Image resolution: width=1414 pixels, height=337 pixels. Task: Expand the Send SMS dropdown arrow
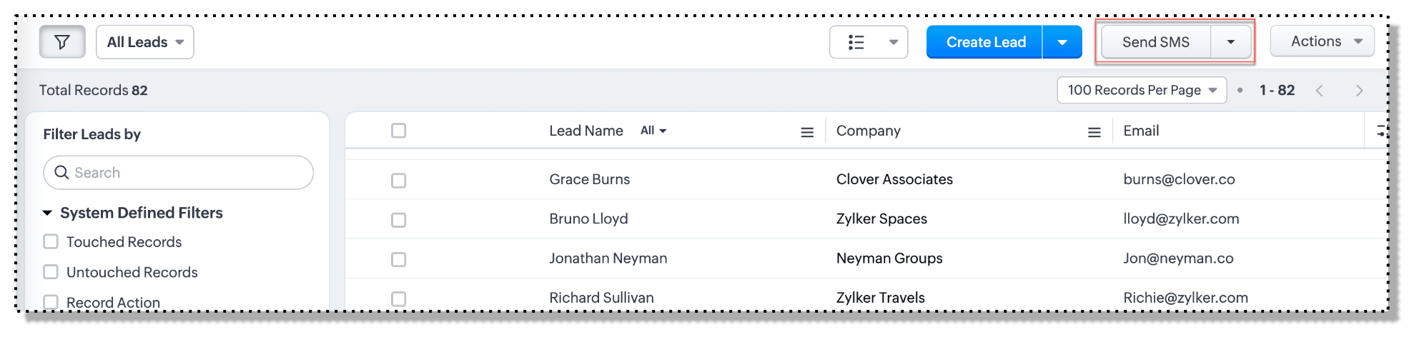[x=1230, y=42]
